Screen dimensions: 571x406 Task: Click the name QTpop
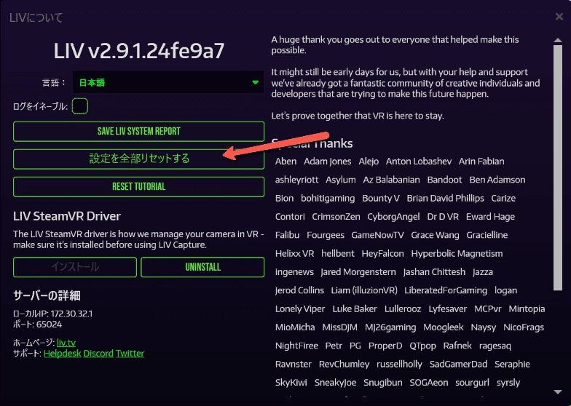[x=422, y=346]
